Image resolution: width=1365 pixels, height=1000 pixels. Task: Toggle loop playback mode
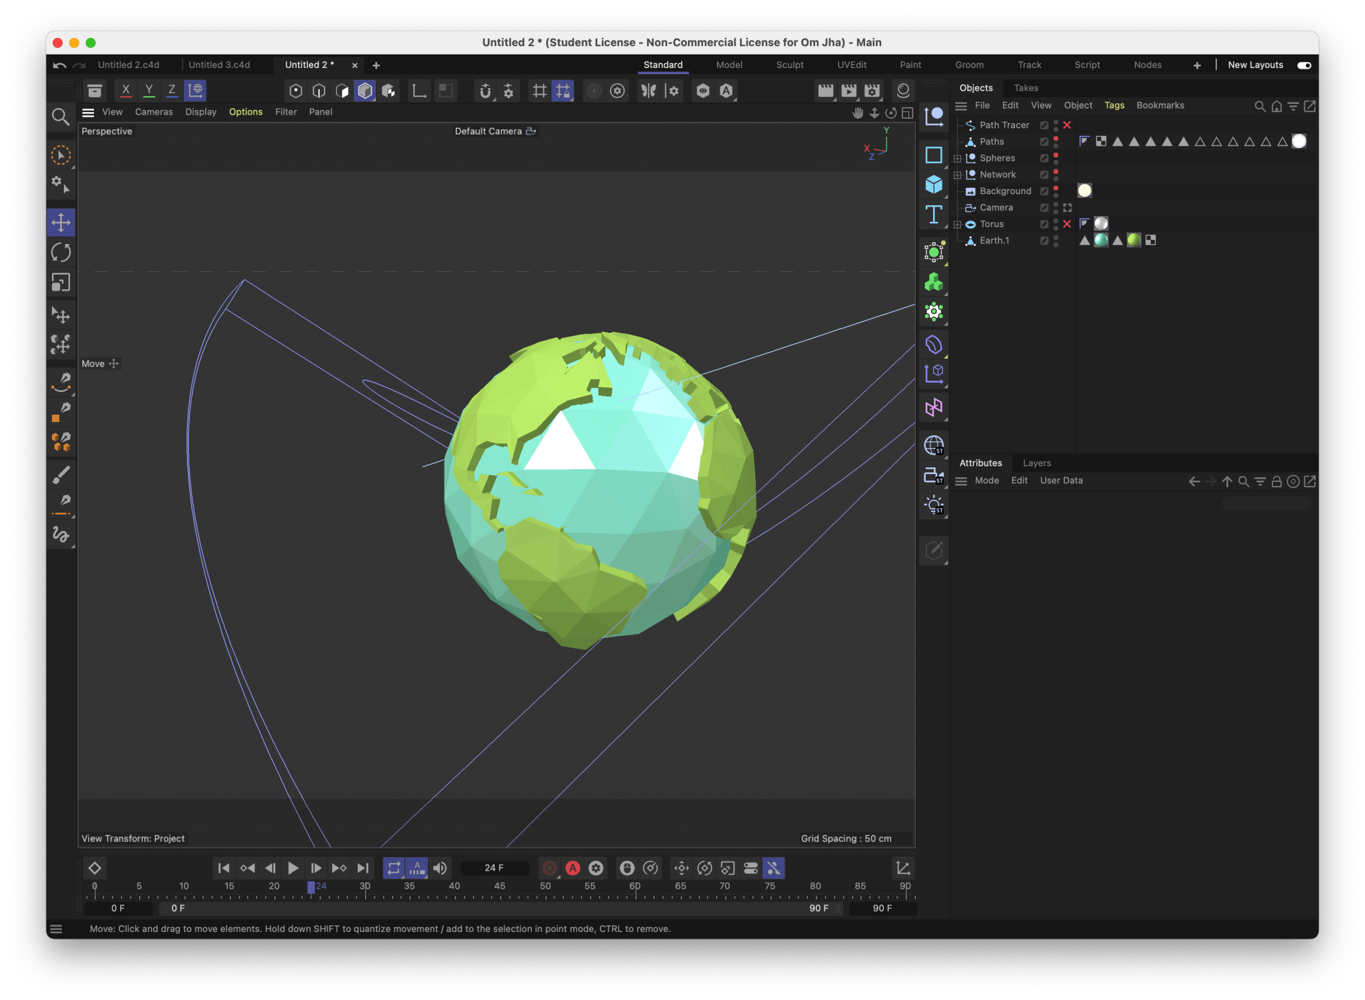(394, 868)
